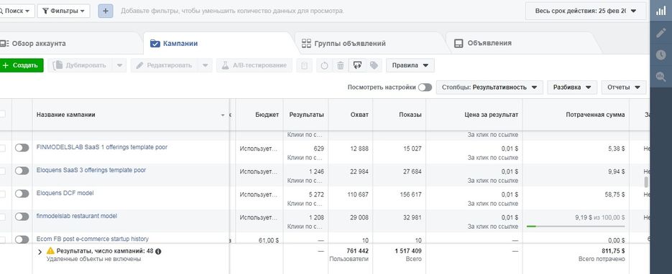Enable the finmodelslab restaurant model campaign switch
The height and width of the screenshot is (274, 672).
[x=22, y=217]
